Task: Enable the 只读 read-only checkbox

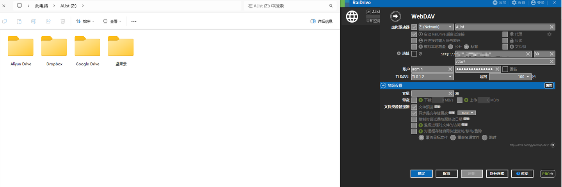Action: [505, 40]
